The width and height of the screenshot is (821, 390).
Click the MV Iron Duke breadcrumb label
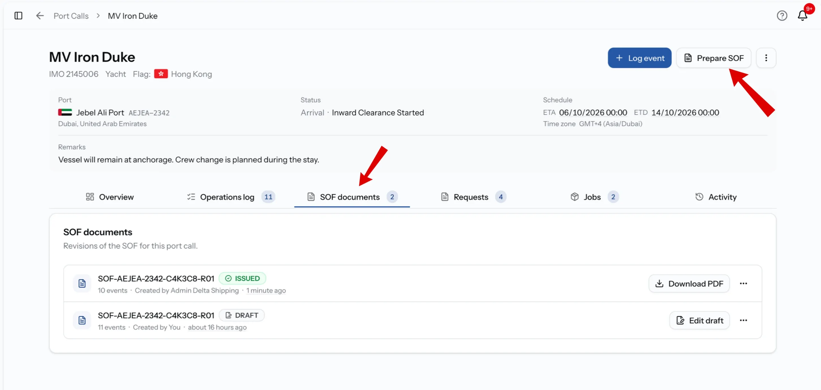(133, 16)
